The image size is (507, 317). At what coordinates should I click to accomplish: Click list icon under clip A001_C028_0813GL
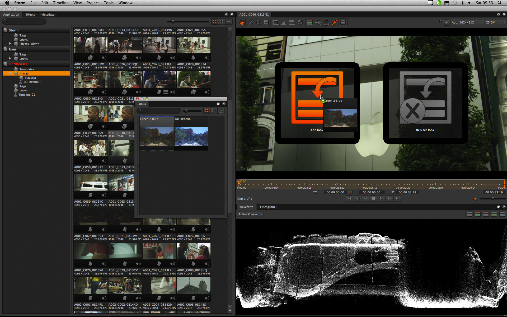click(x=166, y=92)
